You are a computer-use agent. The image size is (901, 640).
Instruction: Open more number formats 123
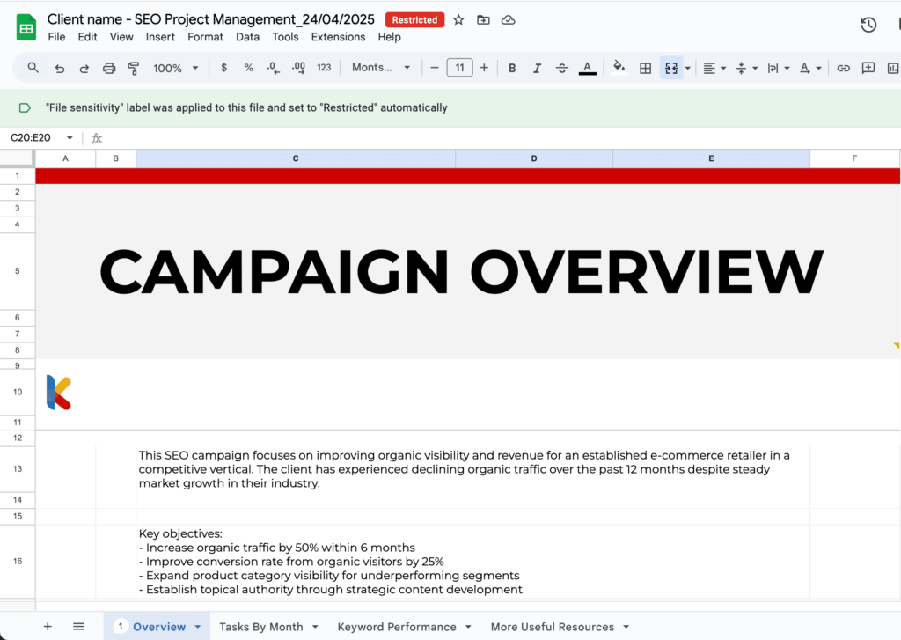[324, 68]
